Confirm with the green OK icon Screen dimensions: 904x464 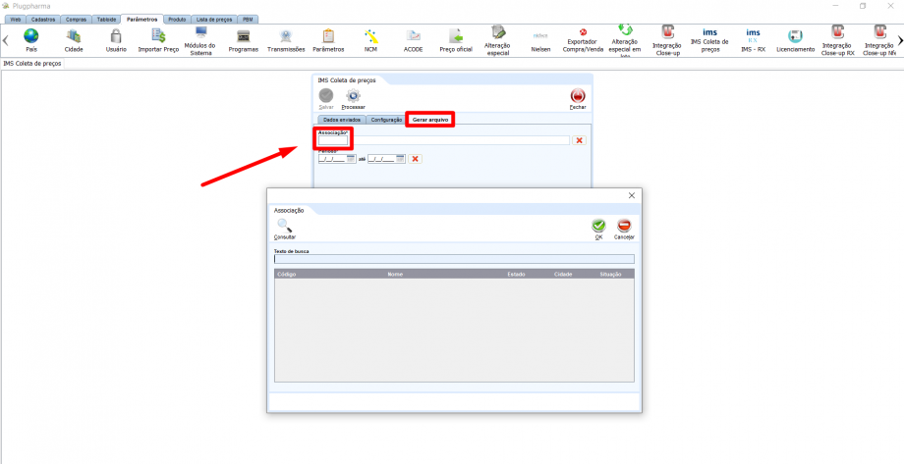pos(598,226)
